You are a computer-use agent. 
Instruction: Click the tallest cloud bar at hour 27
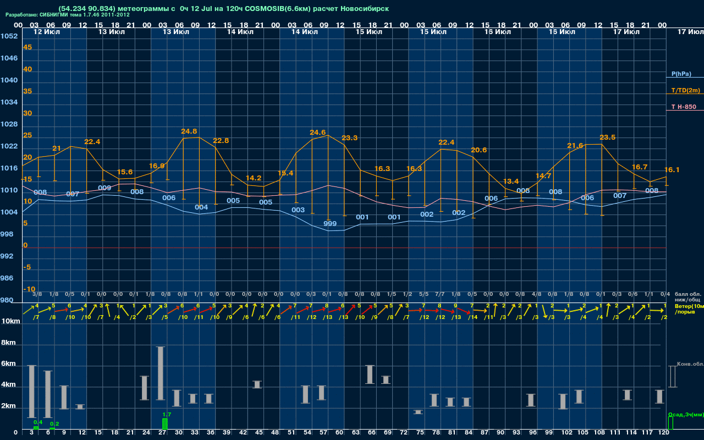click(x=161, y=373)
